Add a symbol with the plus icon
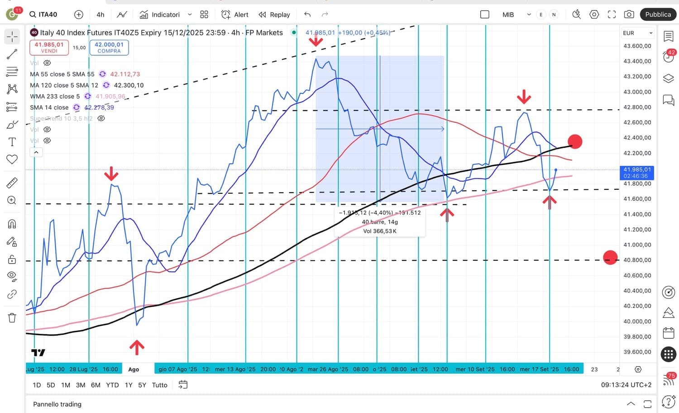The image size is (679, 413). (79, 14)
